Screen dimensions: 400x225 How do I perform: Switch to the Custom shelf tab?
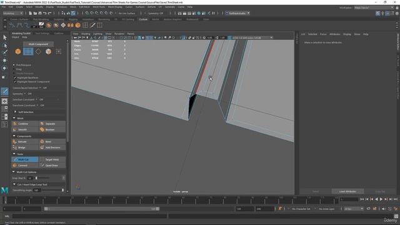143,19
